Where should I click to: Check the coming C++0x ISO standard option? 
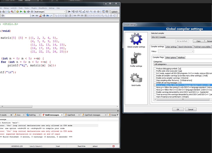pyautogui.click(x=155, y=88)
